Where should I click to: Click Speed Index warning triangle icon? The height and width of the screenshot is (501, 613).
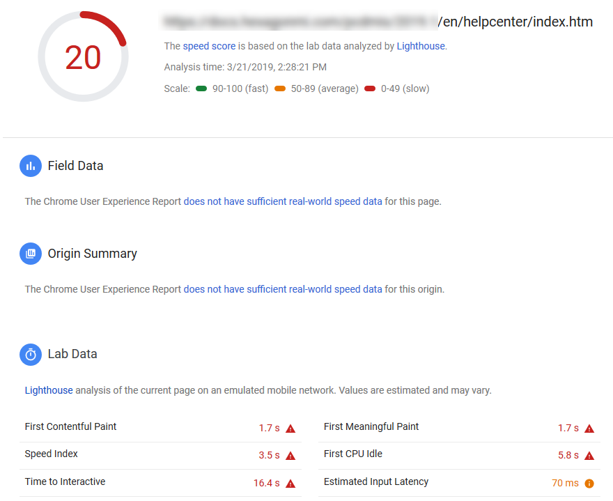click(x=290, y=456)
